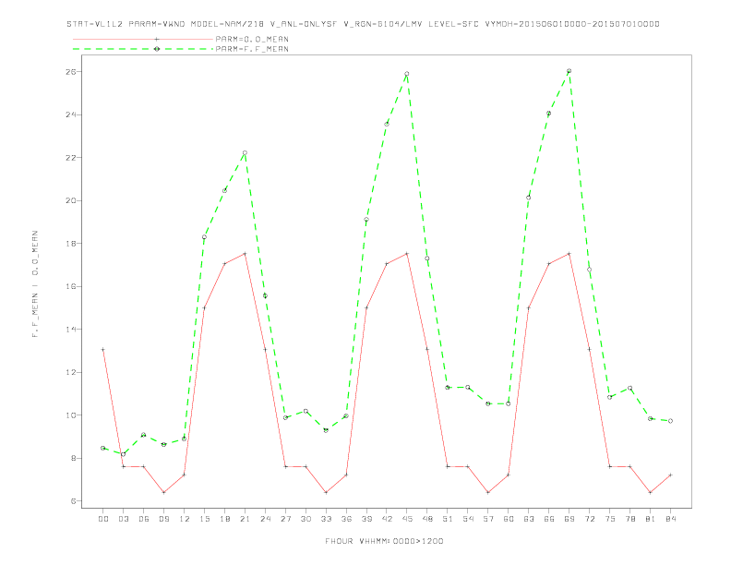731x565 pixels.
Task: Click 'MODEL=NAM/218' in the chart title
Action: pos(227,24)
